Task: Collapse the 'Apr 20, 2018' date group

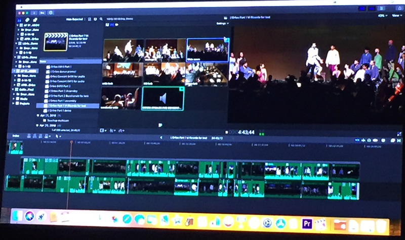Action: click(37, 125)
